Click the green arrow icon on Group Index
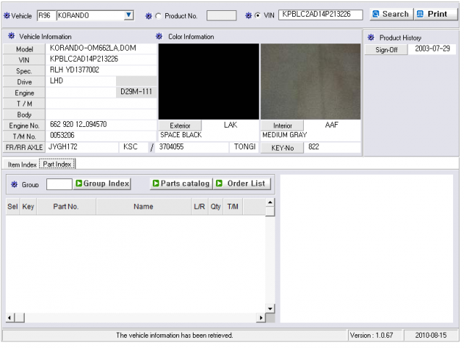The height and width of the screenshot is (348, 464). pyautogui.click(x=79, y=183)
